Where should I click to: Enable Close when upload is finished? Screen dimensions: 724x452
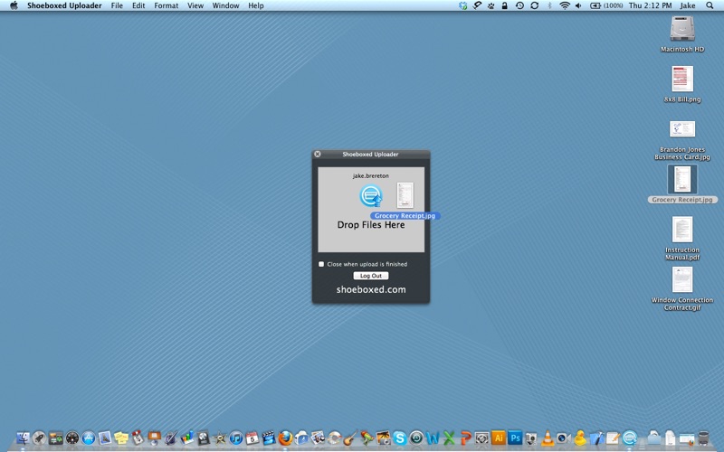tap(321, 264)
